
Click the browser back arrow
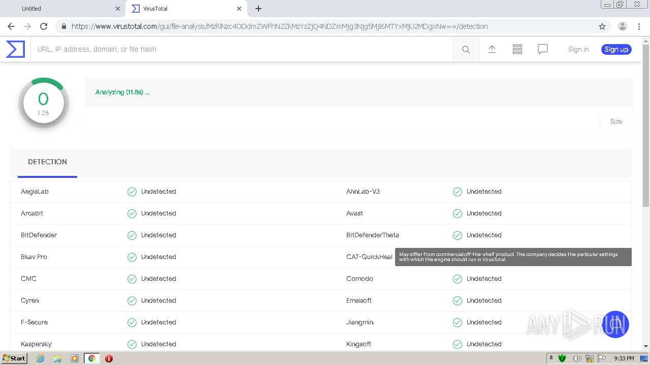11,26
